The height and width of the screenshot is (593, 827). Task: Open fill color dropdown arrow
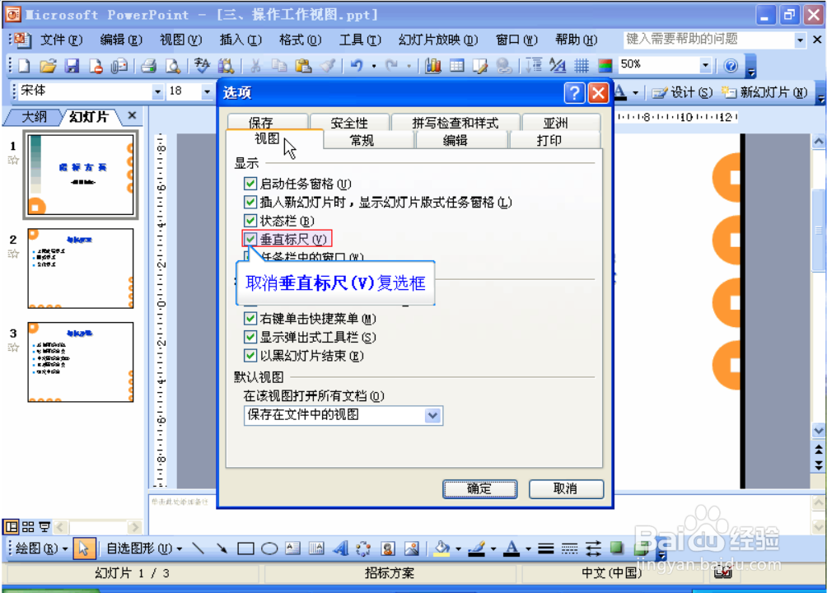click(458, 549)
